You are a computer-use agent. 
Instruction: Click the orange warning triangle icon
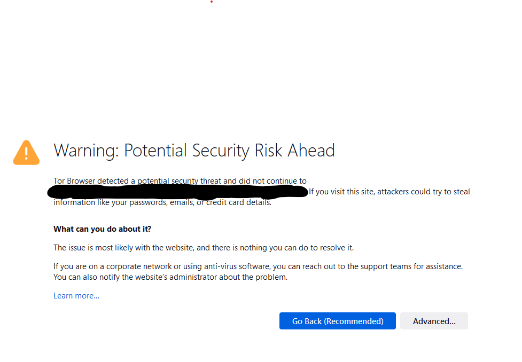tap(26, 153)
